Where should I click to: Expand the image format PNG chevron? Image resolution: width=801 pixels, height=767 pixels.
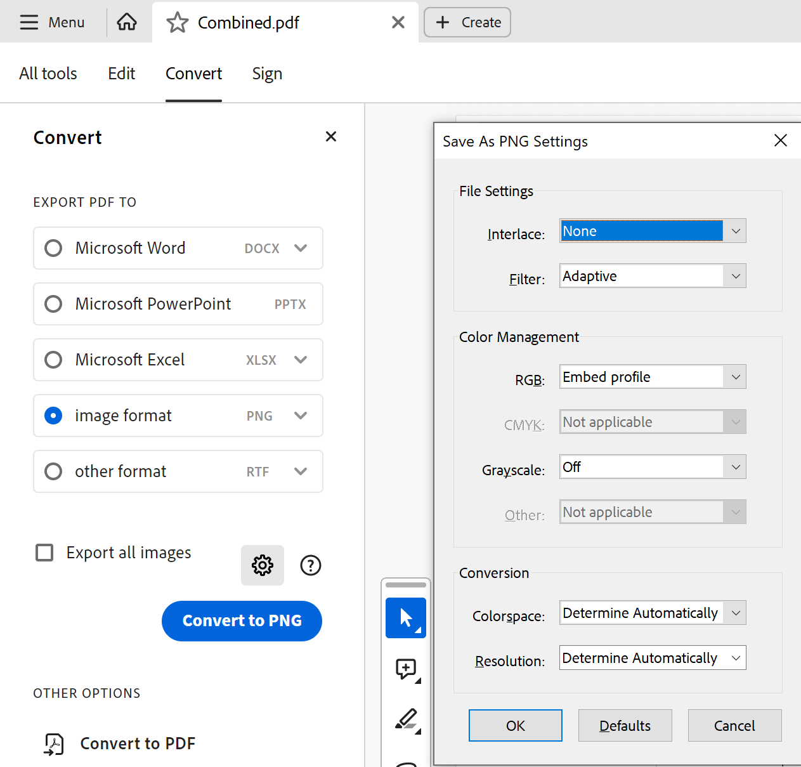pyautogui.click(x=301, y=416)
